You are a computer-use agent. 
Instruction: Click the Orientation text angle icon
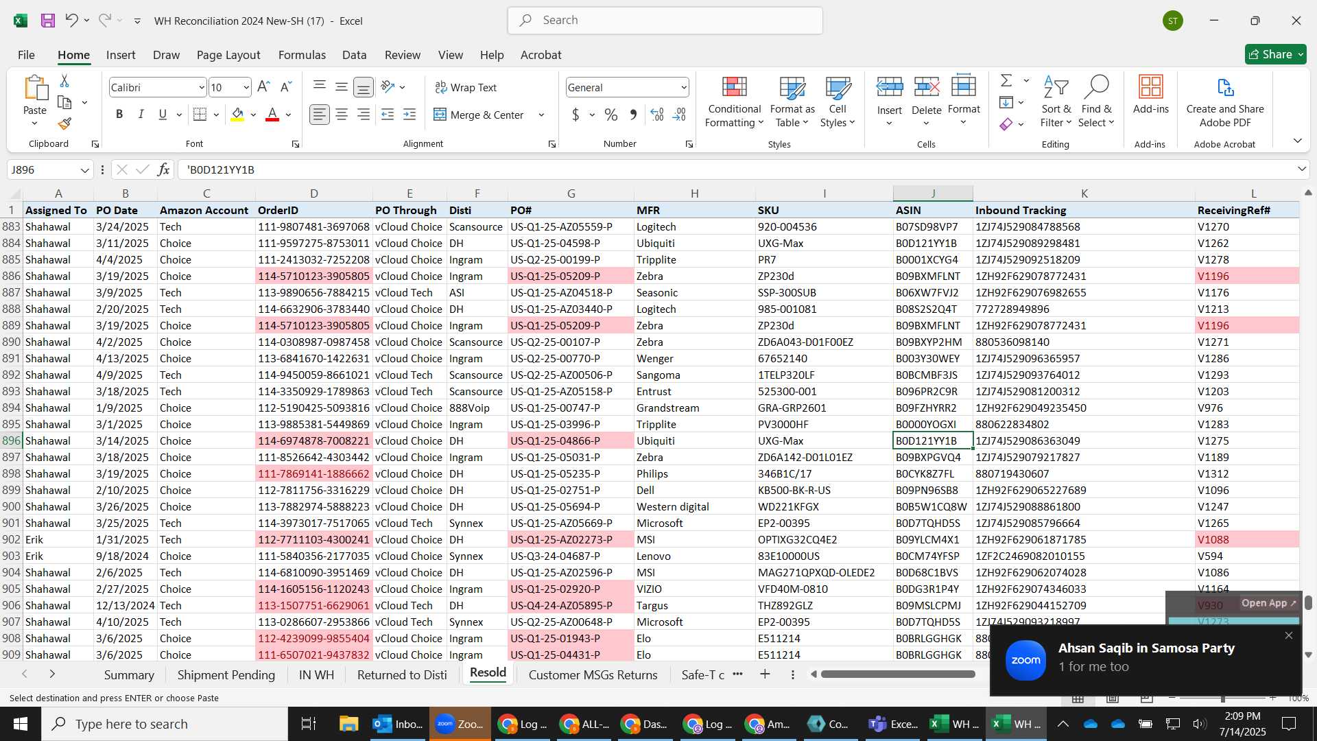pos(388,87)
